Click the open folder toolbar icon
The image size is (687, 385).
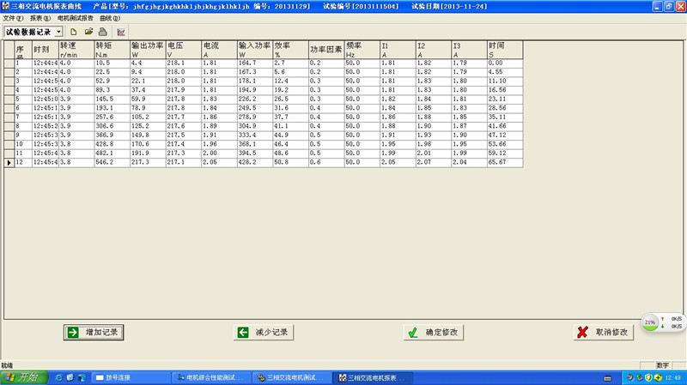88,32
